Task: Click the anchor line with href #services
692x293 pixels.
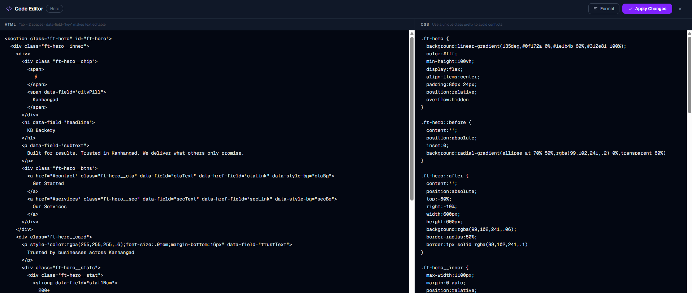Action: [182, 199]
